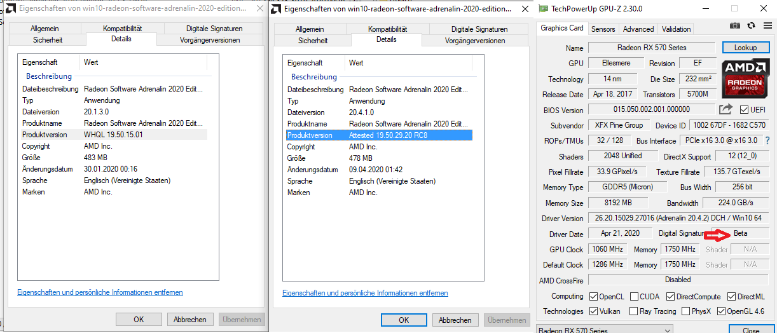Click the BIOS export arrow icon

[x=725, y=109]
